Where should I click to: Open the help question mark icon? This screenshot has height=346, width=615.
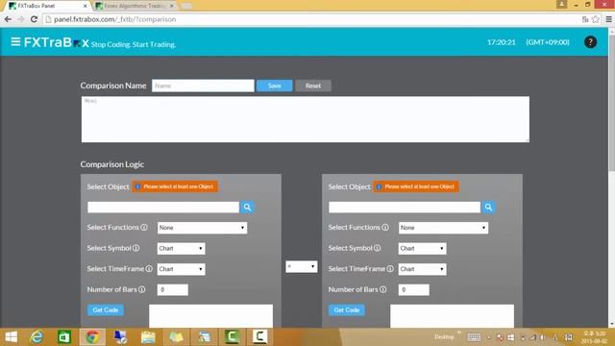pyautogui.click(x=590, y=42)
